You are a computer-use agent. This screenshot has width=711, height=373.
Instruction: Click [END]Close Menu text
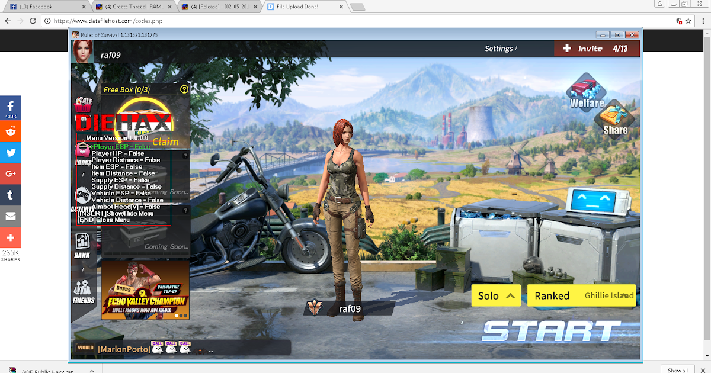tap(104, 220)
